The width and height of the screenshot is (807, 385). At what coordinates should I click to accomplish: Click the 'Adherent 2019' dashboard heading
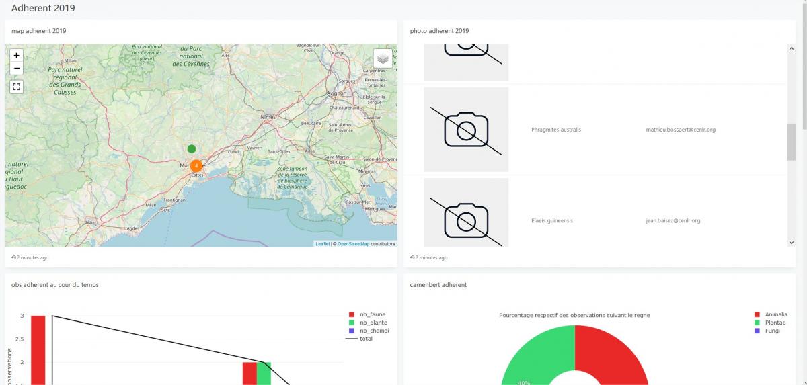[43, 9]
